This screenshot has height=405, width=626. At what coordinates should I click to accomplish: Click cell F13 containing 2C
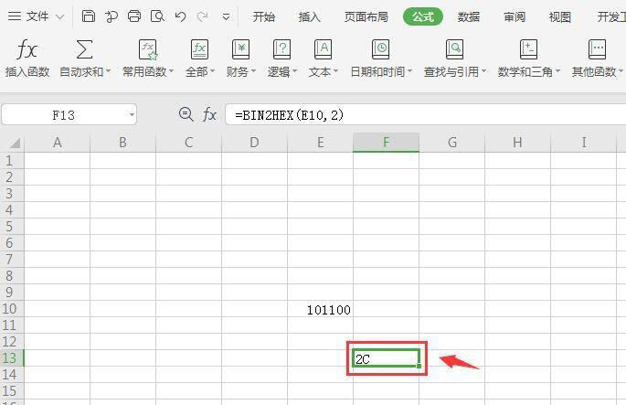(386, 358)
